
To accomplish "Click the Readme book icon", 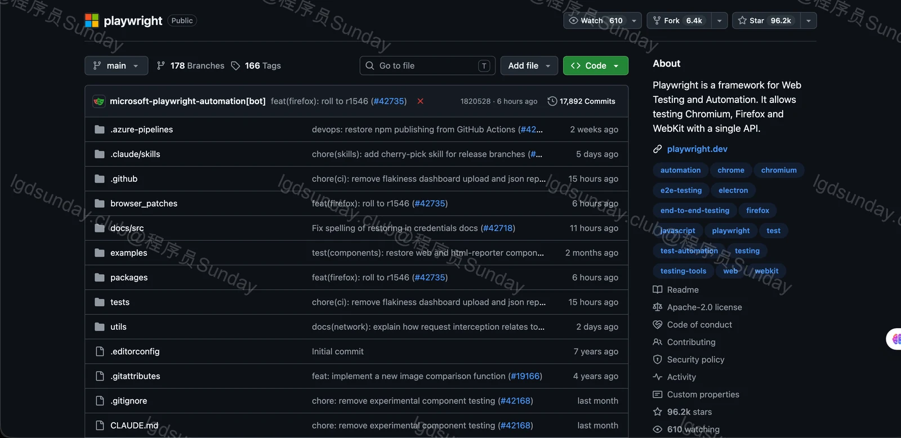I will pos(657,290).
